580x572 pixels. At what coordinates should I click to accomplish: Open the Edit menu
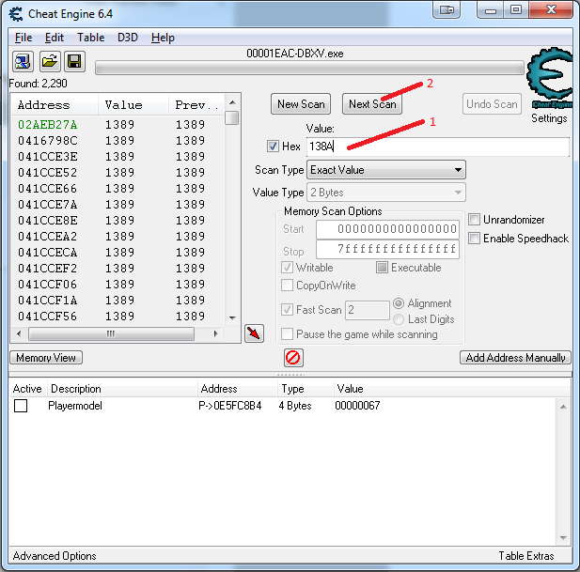(x=55, y=38)
